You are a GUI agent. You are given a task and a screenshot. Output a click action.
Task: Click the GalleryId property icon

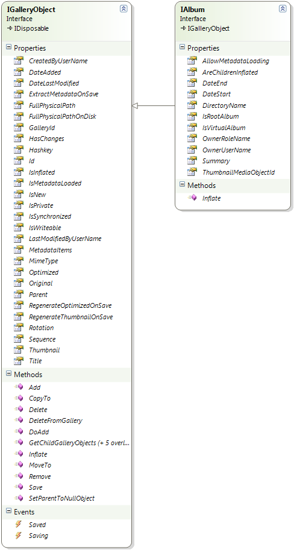tap(18, 127)
